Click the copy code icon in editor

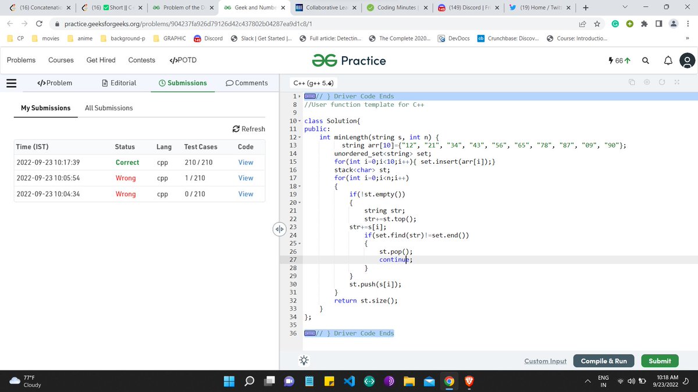tap(632, 83)
